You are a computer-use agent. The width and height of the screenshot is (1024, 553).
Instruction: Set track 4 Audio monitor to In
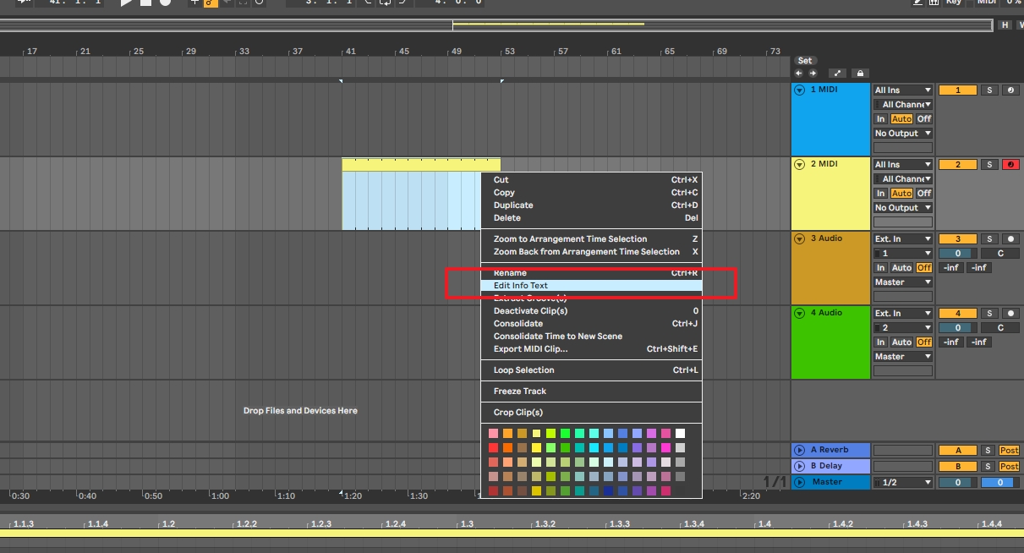tap(880, 342)
